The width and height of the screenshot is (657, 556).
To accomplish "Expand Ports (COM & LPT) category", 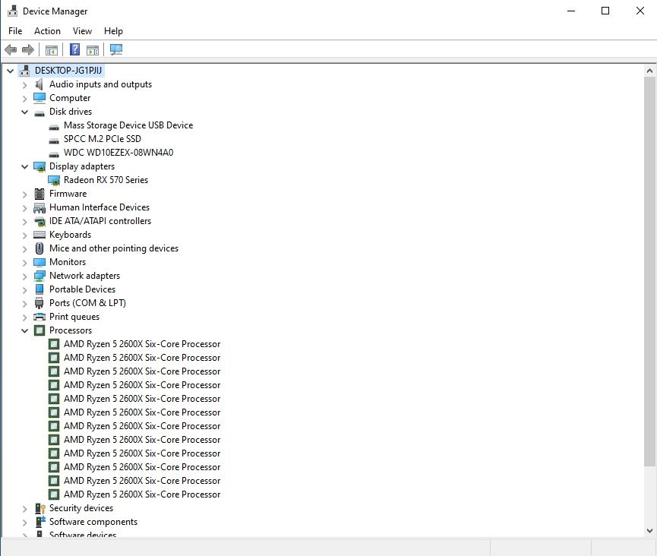I will click(x=25, y=304).
